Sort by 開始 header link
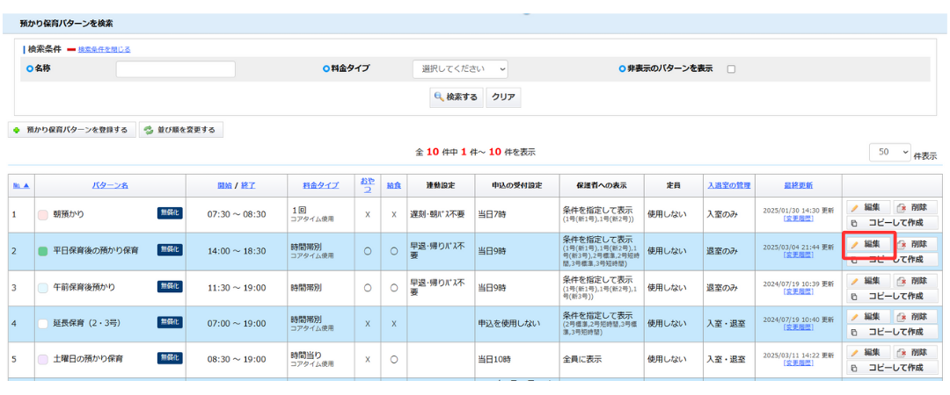 [x=224, y=185]
